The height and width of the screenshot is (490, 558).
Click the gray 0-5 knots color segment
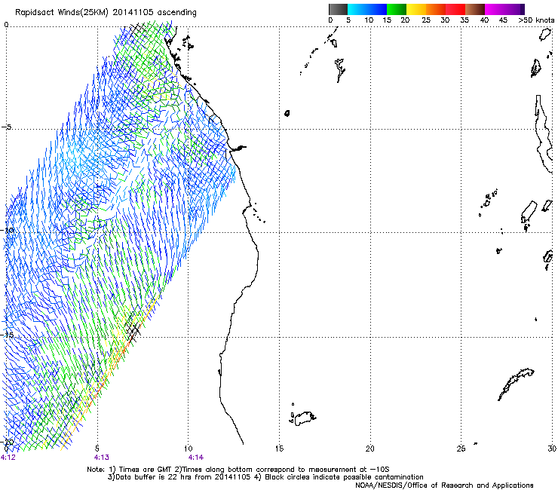(x=339, y=9)
